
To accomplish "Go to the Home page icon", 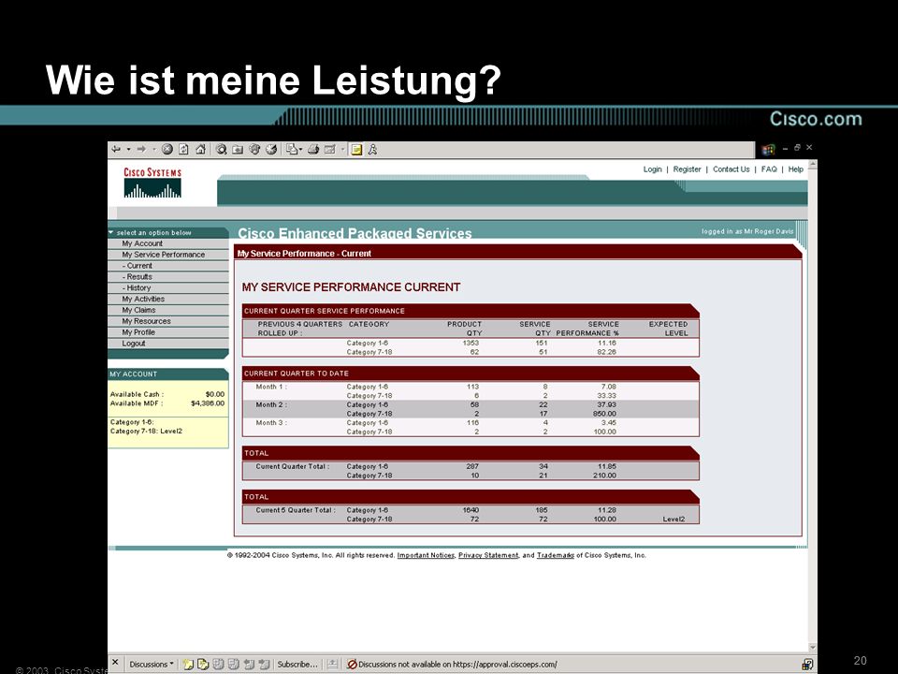I will click(x=200, y=150).
